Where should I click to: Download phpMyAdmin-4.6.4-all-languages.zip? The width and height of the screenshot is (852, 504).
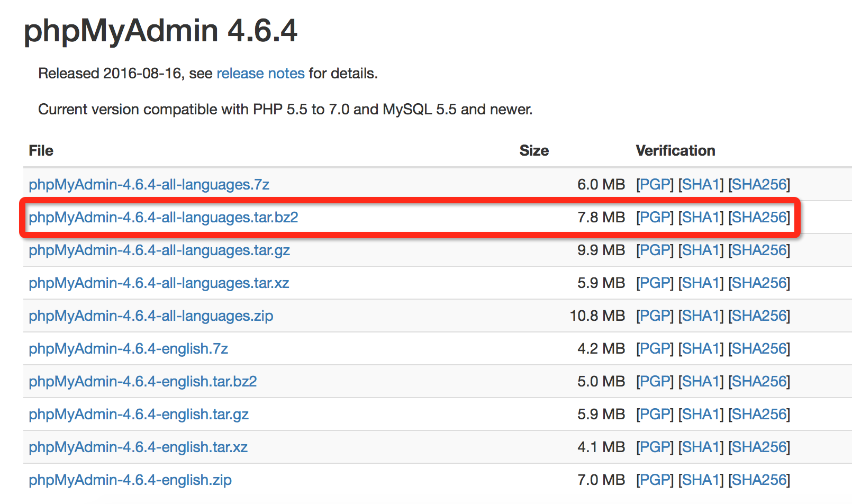pos(151,316)
